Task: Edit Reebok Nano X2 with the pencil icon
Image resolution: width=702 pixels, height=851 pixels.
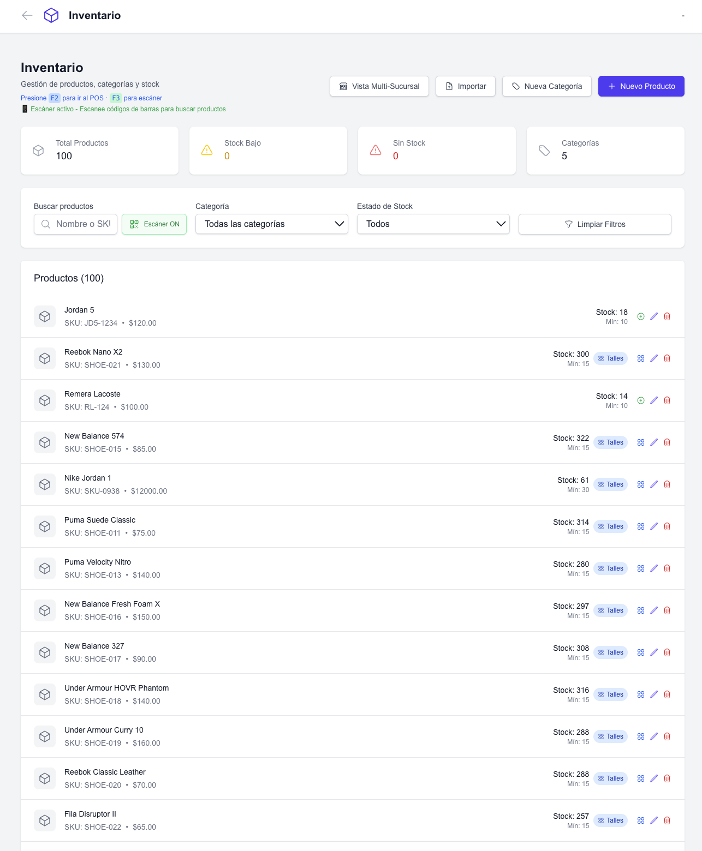Action: [654, 358]
